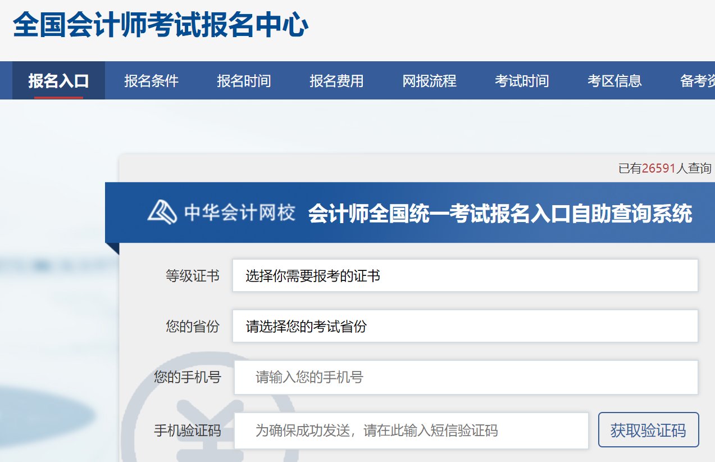Select the 考试时间 navigation item
Viewport: 715px width, 462px height.
coord(522,80)
